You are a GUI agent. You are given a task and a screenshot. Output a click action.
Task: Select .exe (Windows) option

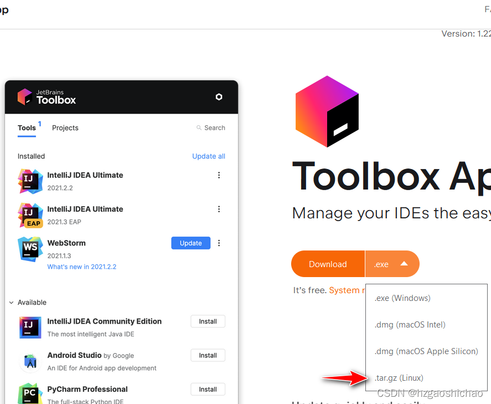click(402, 298)
